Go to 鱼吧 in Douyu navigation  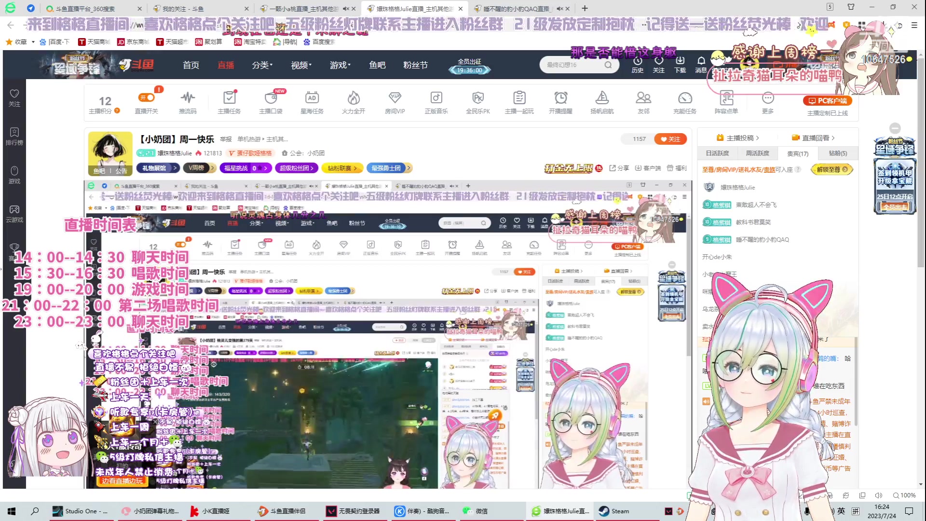pyautogui.click(x=377, y=65)
